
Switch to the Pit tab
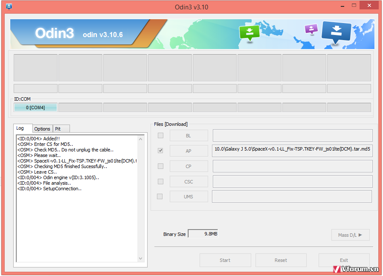tap(61, 129)
